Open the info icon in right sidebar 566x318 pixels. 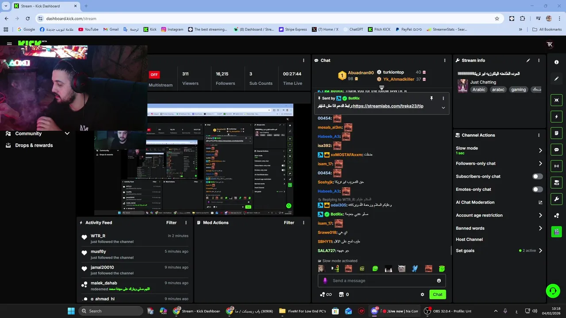(556, 62)
